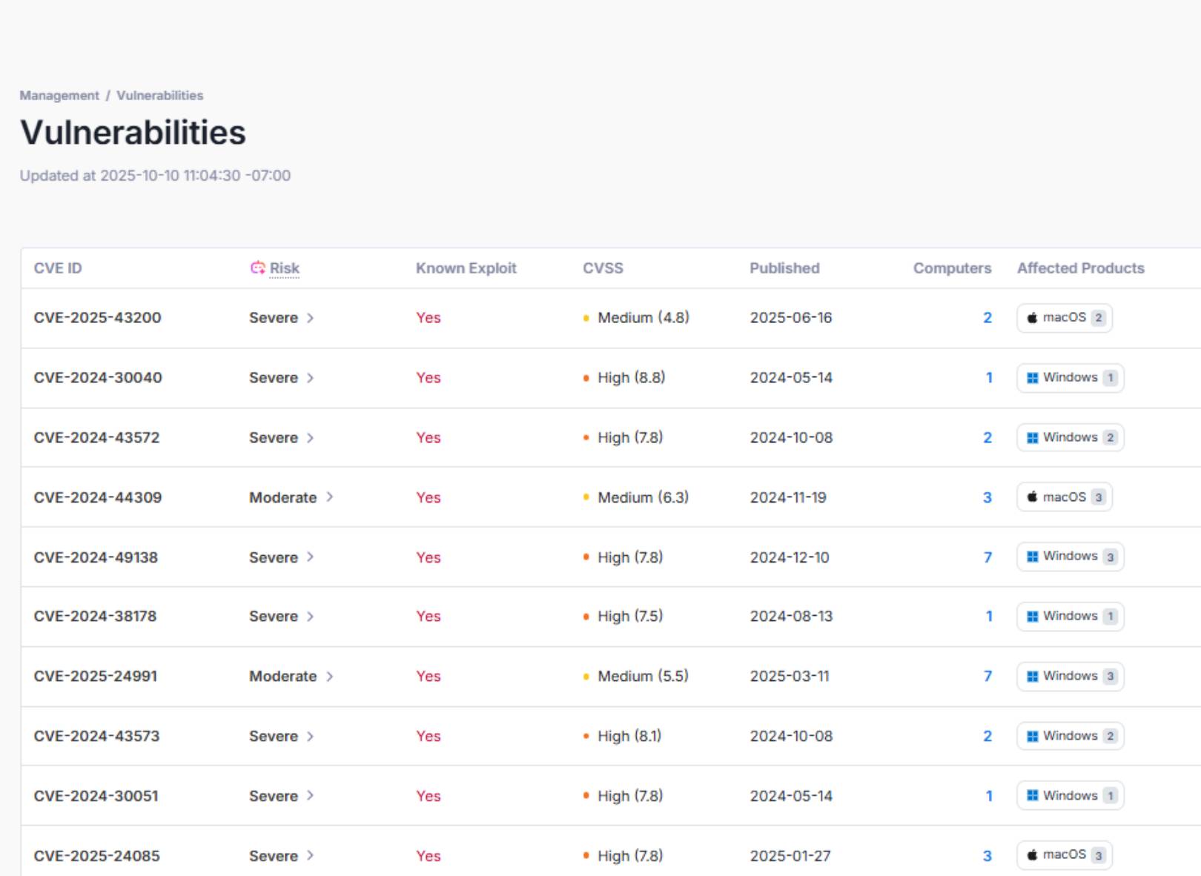Click the sort icon beside Risk header

257,268
